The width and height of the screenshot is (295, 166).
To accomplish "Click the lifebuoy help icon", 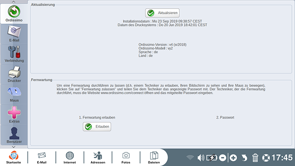I will (x=266, y=158).
